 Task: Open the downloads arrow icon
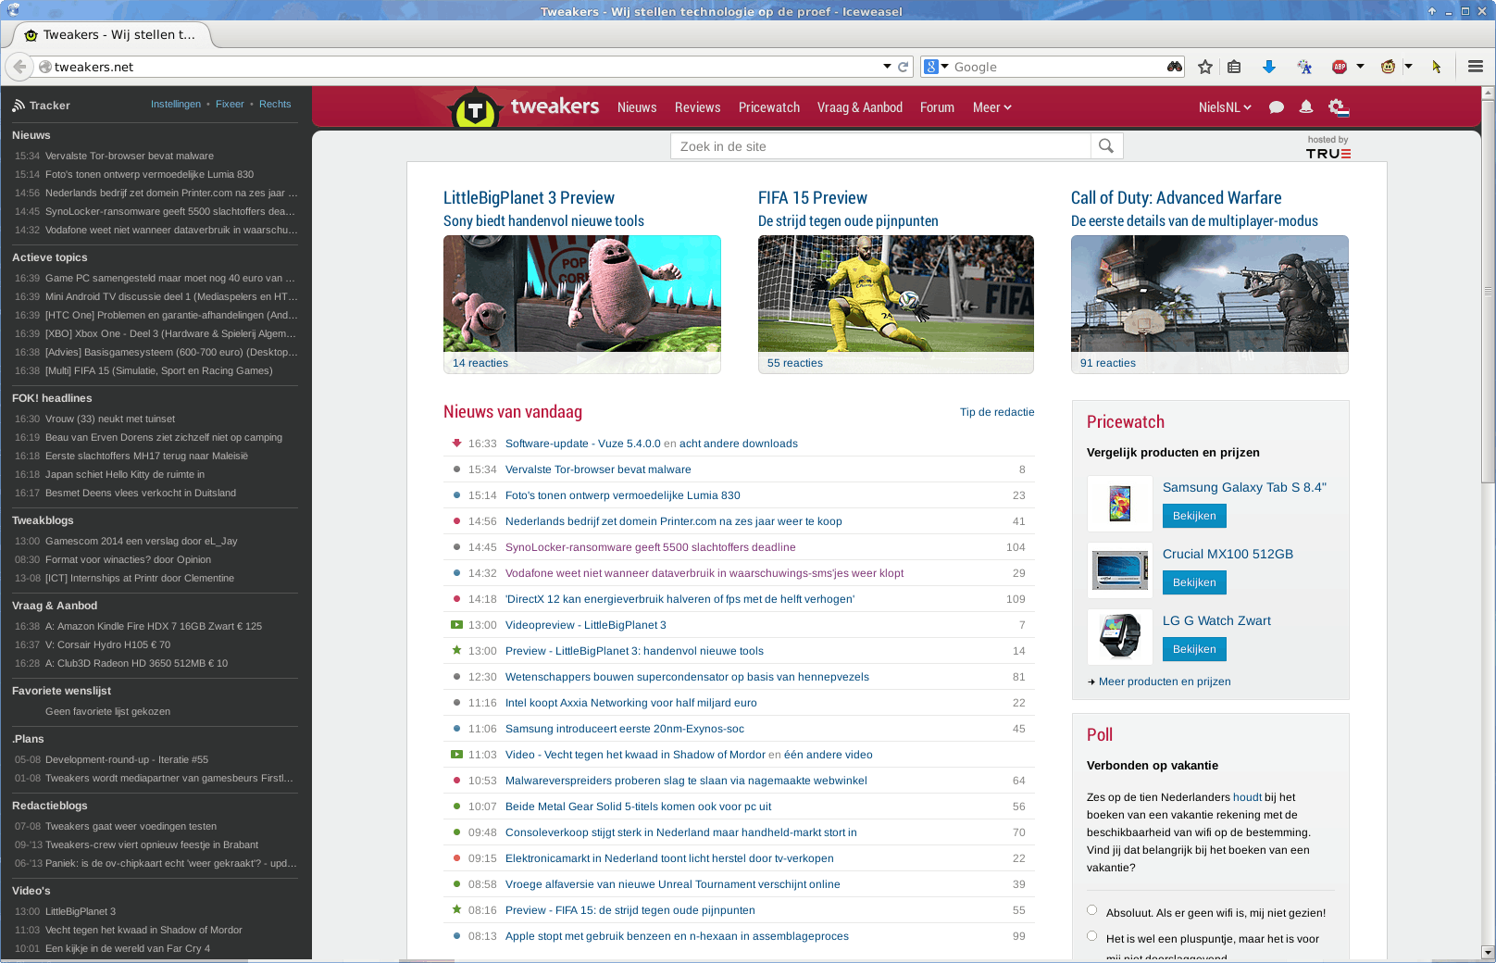pyautogui.click(x=1269, y=67)
